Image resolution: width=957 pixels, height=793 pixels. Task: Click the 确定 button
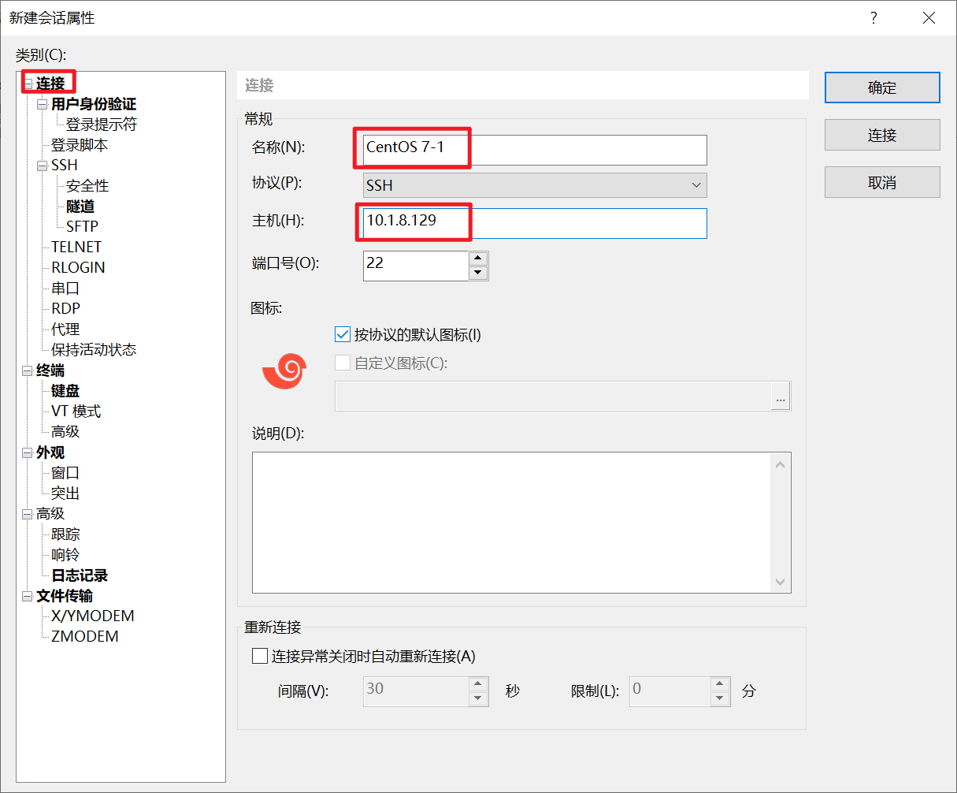[x=882, y=87]
